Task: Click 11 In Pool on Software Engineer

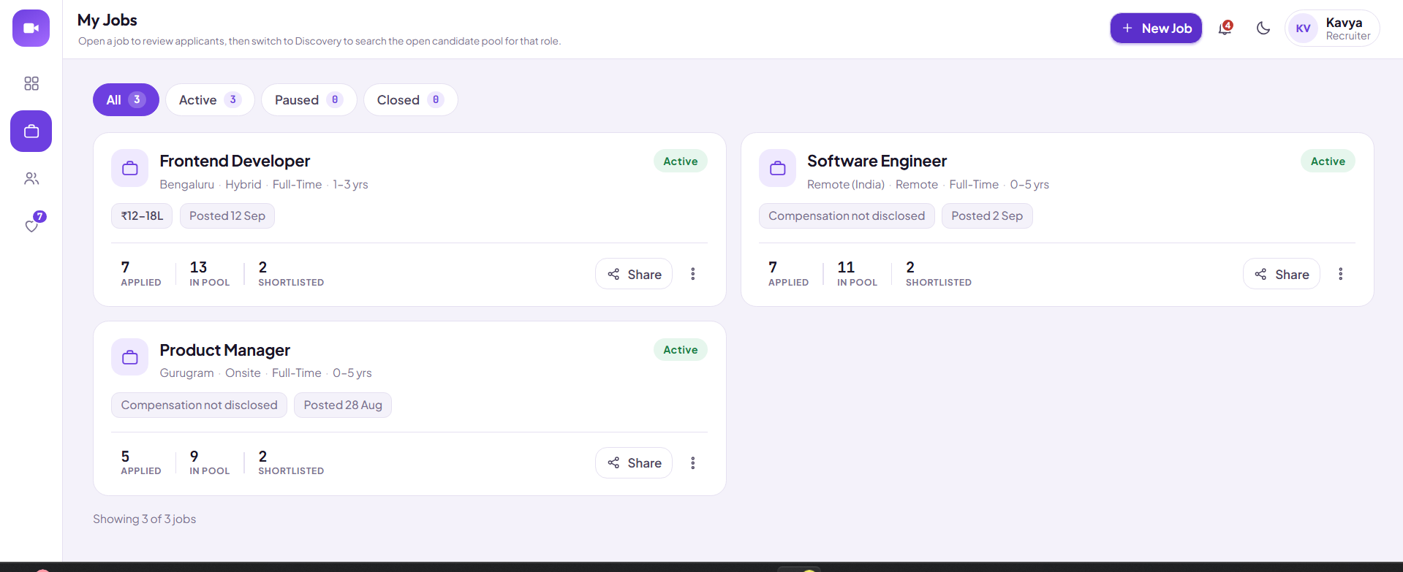Action: (858, 274)
